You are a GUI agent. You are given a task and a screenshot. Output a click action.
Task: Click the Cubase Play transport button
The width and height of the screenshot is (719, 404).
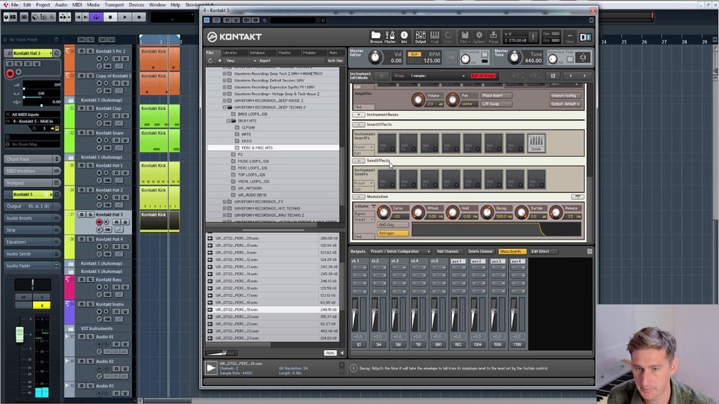point(124,17)
